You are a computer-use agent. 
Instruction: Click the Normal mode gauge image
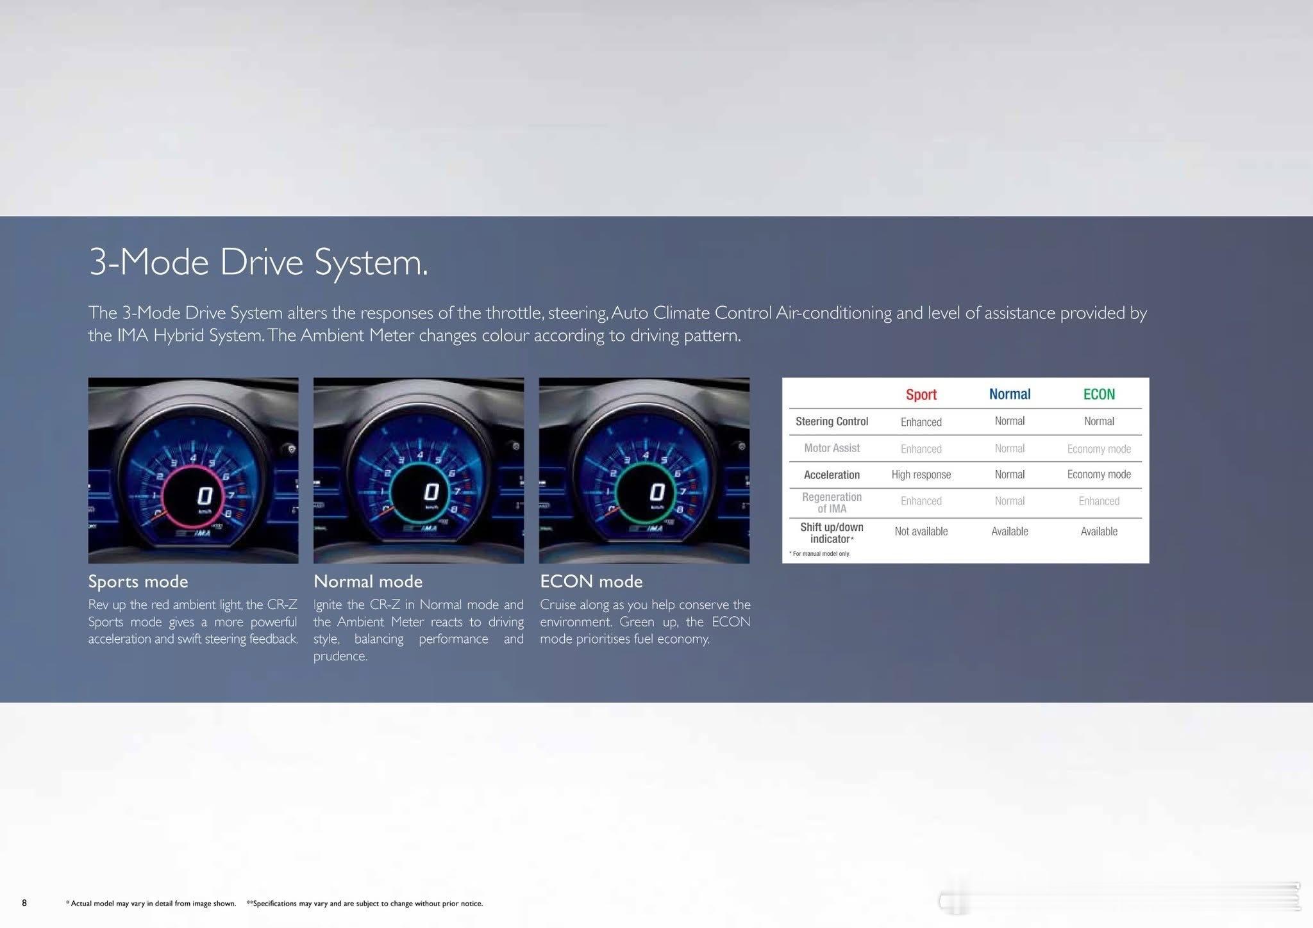coord(419,470)
